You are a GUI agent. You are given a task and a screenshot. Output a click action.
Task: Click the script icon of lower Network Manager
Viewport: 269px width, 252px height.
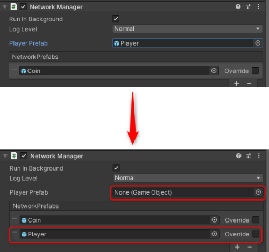(x=14, y=156)
